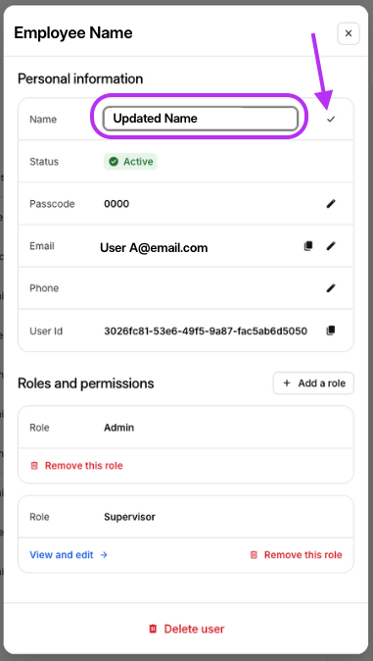
Task: Close the Employee Name dialog
Action: coord(349,33)
